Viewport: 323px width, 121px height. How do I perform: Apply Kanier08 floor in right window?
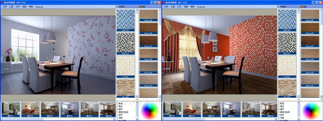(310, 54)
